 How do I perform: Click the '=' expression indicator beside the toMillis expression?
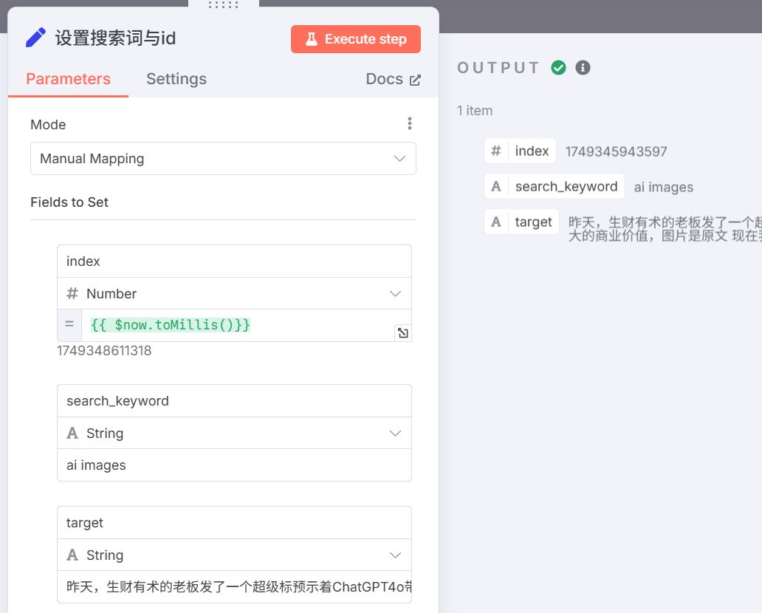[x=68, y=323]
